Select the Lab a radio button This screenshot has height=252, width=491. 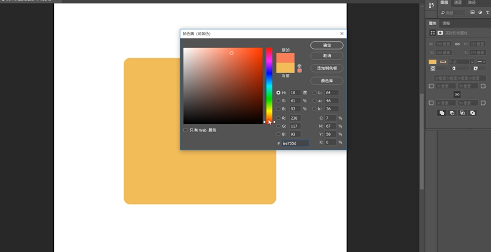[x=315, y=101]
